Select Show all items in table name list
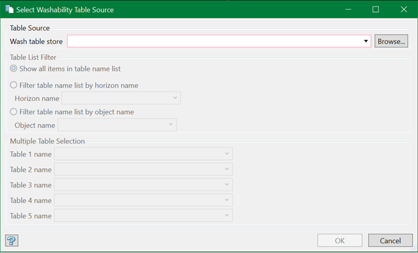The height and width of the screenshot is (253, 418). pyautogui.click(x=14, y=69)
